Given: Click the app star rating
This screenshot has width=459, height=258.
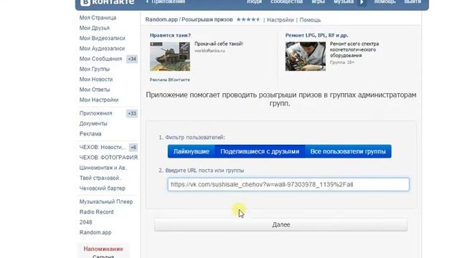Looking at the screenshot, I should click(248, 19).
